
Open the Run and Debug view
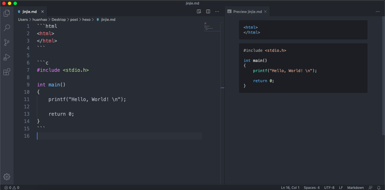[x=7, y=57]
